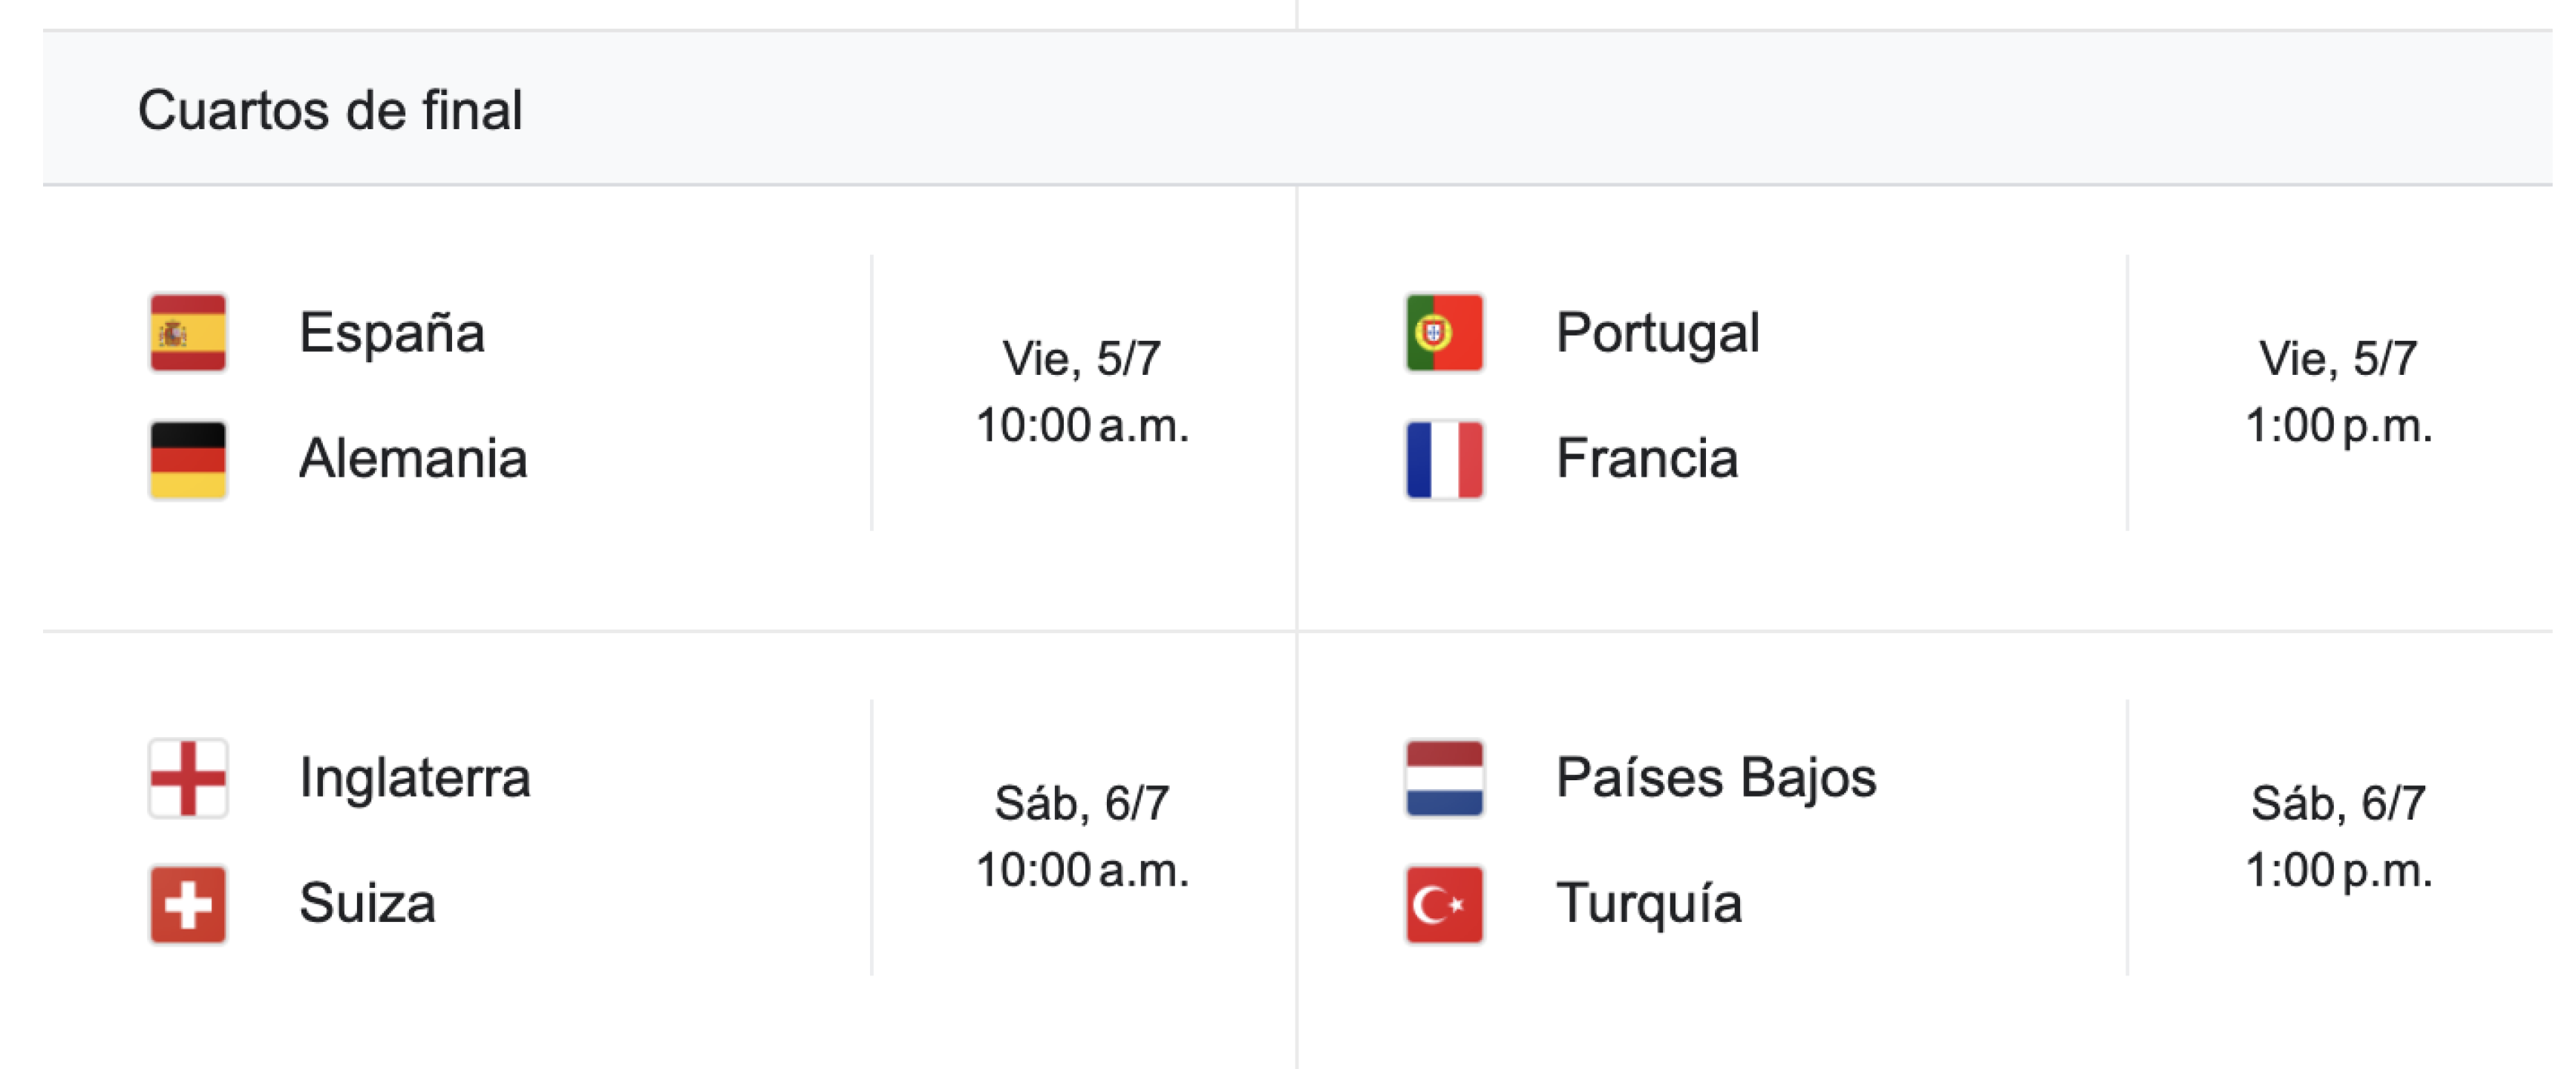Open the Alemania team link
The height and width of the screenshot is (1069, 2576).
click(413, 459)
